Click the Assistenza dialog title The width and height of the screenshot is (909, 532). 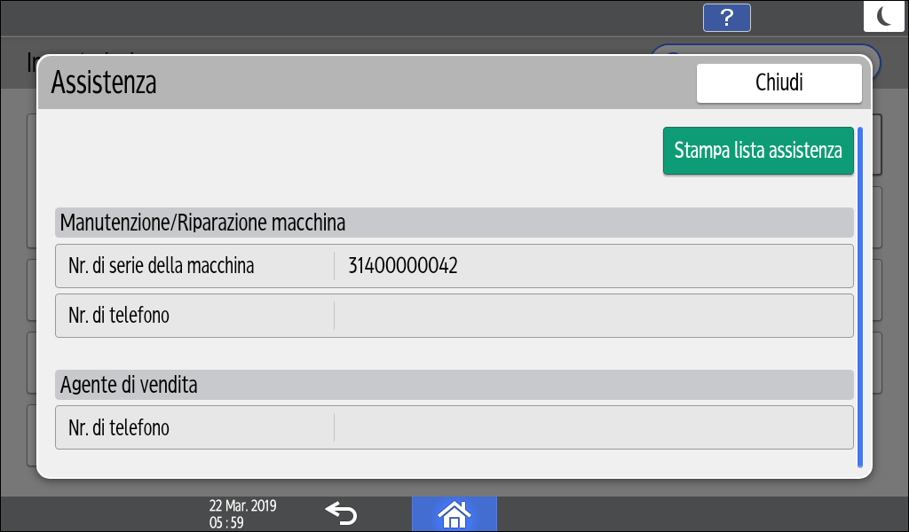(x=104, y=83)
